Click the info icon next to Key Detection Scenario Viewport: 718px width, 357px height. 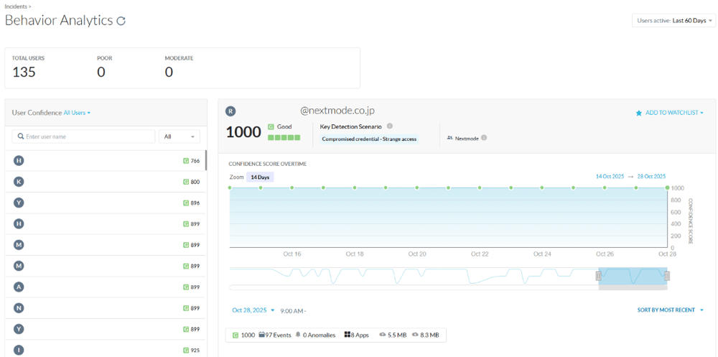[x=390, y=126]
